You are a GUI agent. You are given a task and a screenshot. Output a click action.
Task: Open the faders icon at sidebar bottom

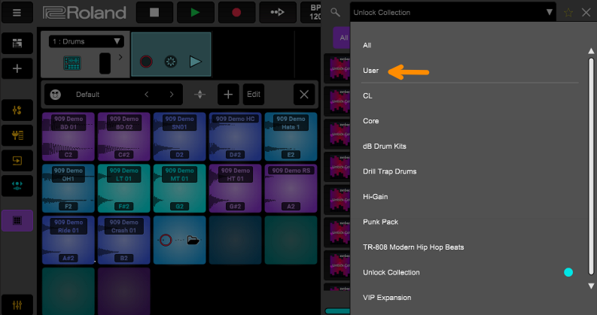17,304
